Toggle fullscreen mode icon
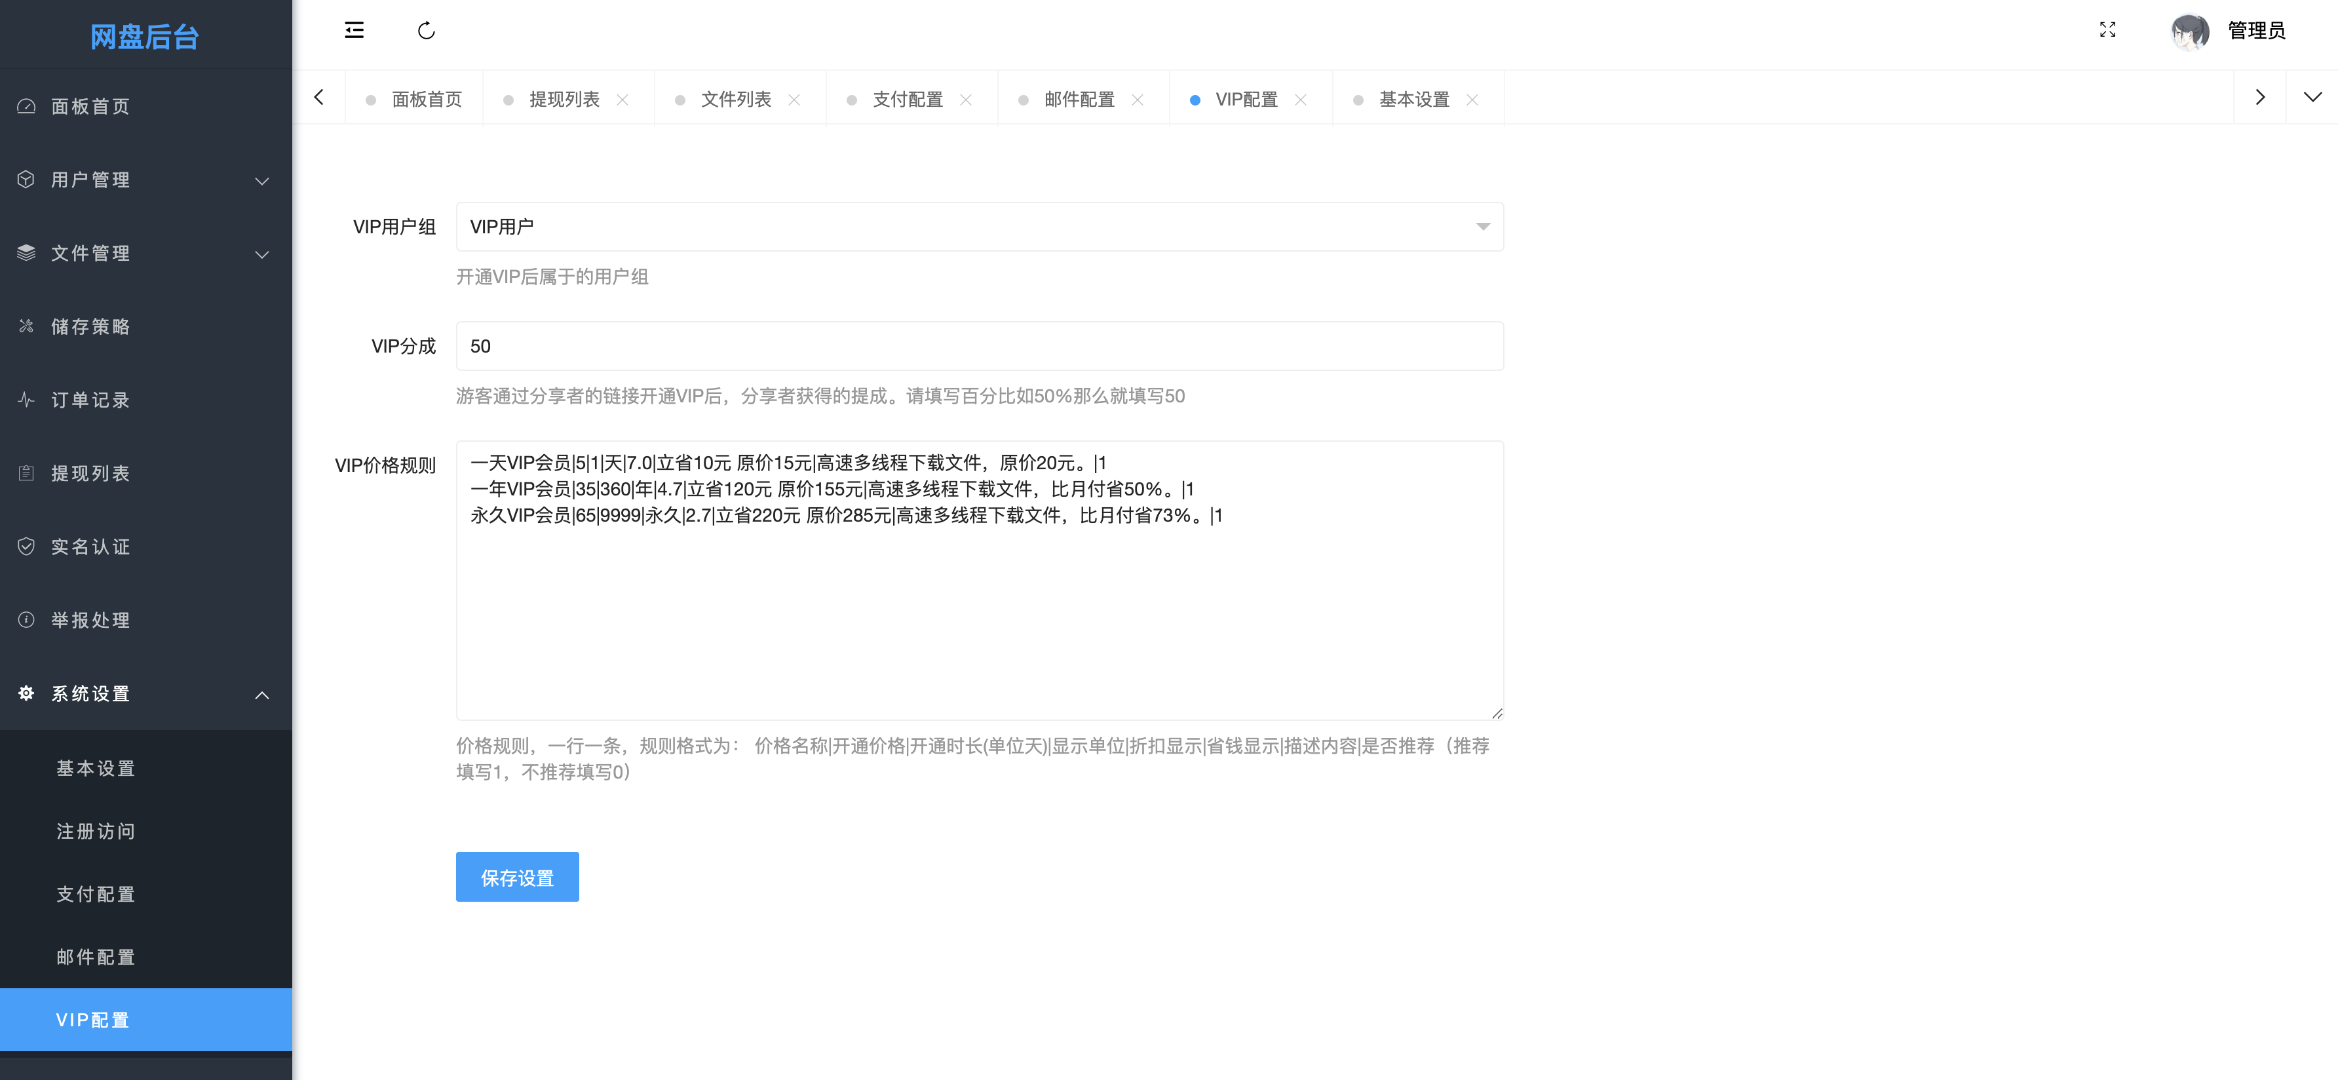The image size is (2338, 1080). 2107,30
